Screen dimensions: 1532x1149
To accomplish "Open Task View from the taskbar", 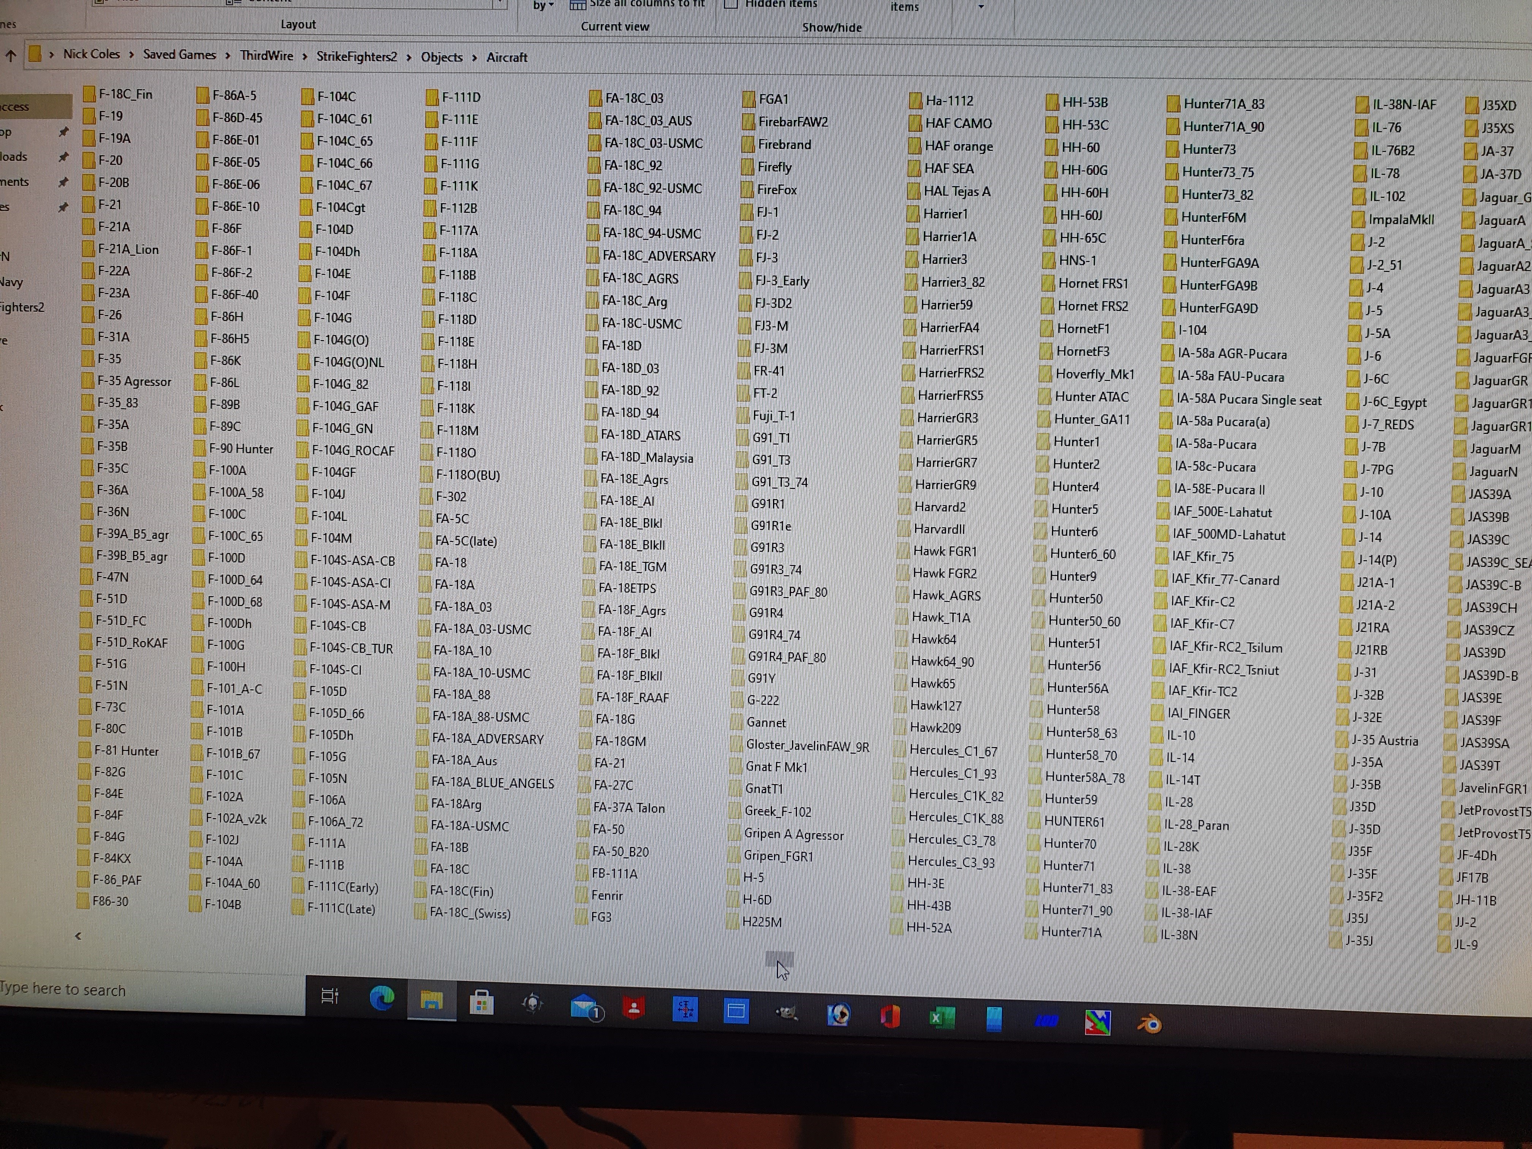I will click(x=330, y=996).
